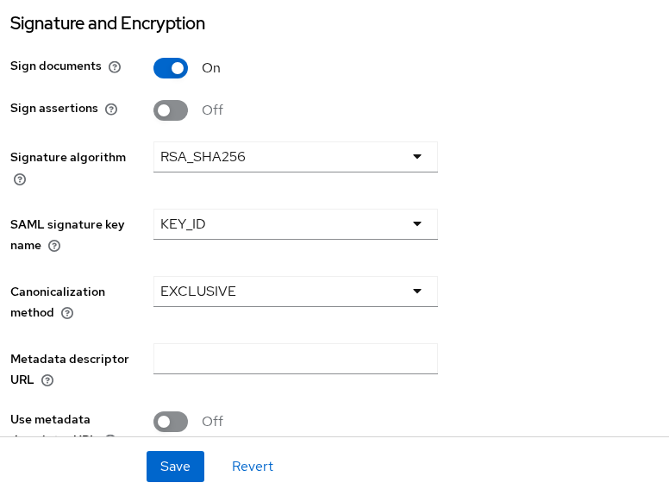Viewport: 669px width, 489px height.
Task: Open the Canonicalization method EXCLUSIVE dropdown
Action: click(x=295, y=292)
